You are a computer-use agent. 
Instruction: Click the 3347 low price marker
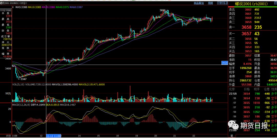(24, 79)
